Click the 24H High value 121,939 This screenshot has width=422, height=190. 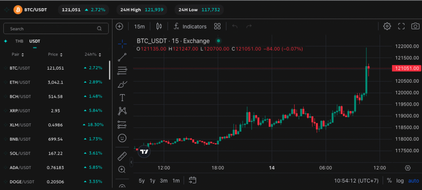[154, 10]
